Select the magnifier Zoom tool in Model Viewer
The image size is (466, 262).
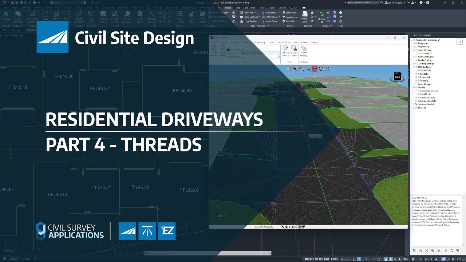pos(308,69)
